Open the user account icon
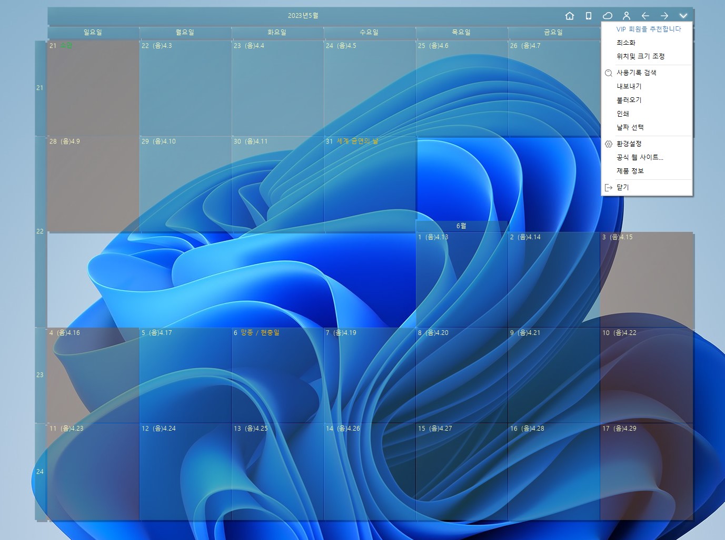This screenshot has width=725, height=540. pyautogui.click(x=627, y=16)
